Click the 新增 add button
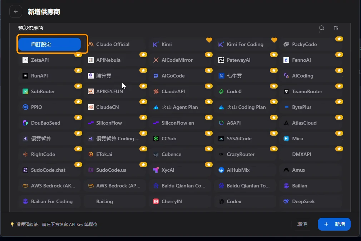The image size is (361, 241). click(x=334, y=224)
